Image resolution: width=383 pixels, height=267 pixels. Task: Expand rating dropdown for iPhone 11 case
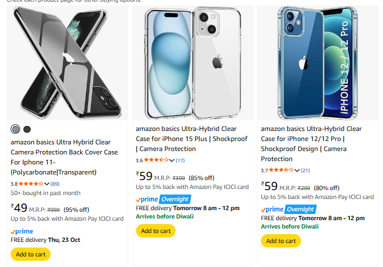[47, 184]
